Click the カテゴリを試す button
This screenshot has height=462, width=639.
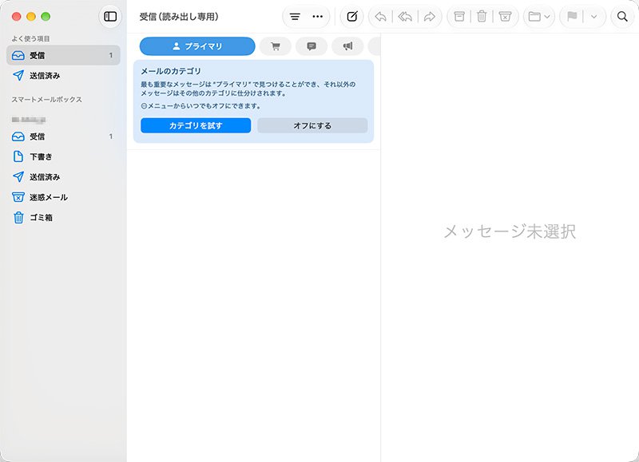click(x=196, y=126)
